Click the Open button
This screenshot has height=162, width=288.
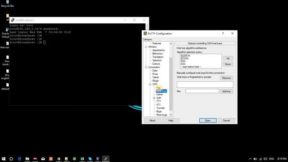[208, 121]
